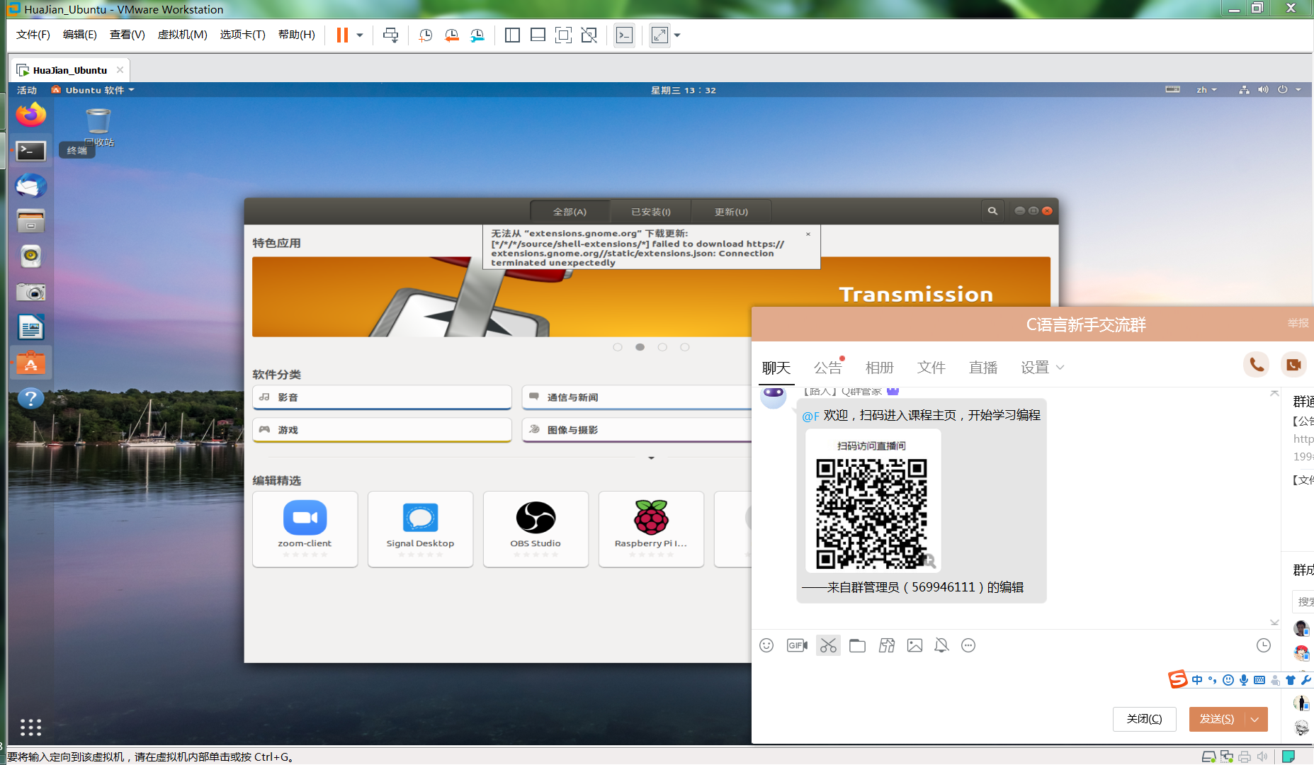Open the camera screenshot app in dock
1314x765 pixels.
[30, 292]
